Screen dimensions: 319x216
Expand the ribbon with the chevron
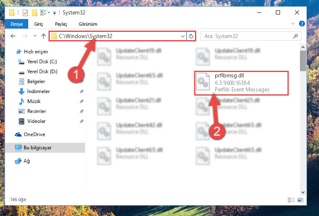[293, 24]
